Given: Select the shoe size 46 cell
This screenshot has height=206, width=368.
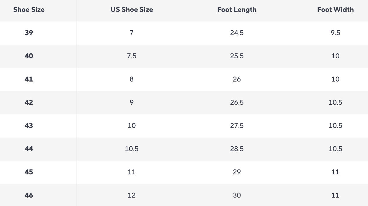Looking at the screenshot, I should 29,195.
